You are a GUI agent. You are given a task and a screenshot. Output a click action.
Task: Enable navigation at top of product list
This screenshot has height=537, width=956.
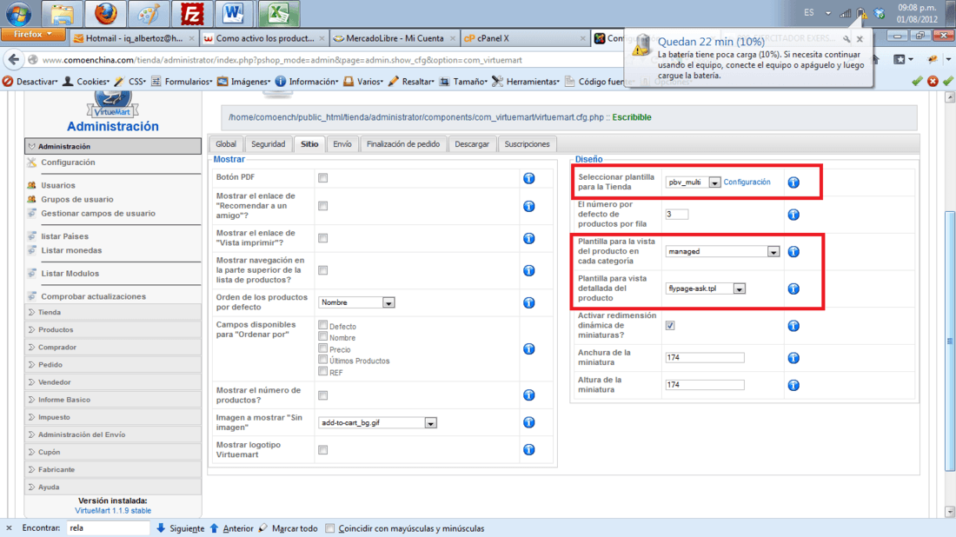[322, 270]
